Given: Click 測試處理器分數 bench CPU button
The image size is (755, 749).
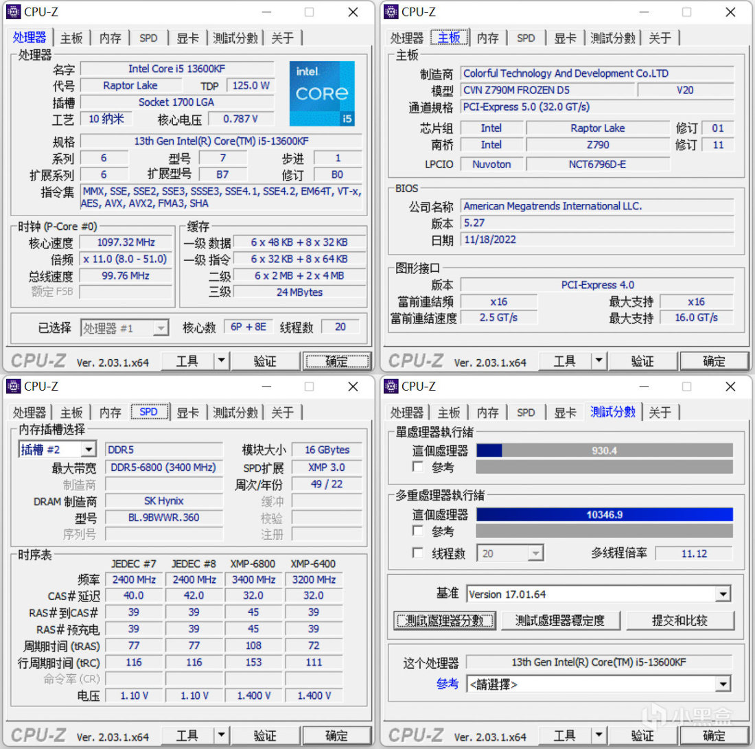Looking at the screenshot, I should [x=445, y=621].
